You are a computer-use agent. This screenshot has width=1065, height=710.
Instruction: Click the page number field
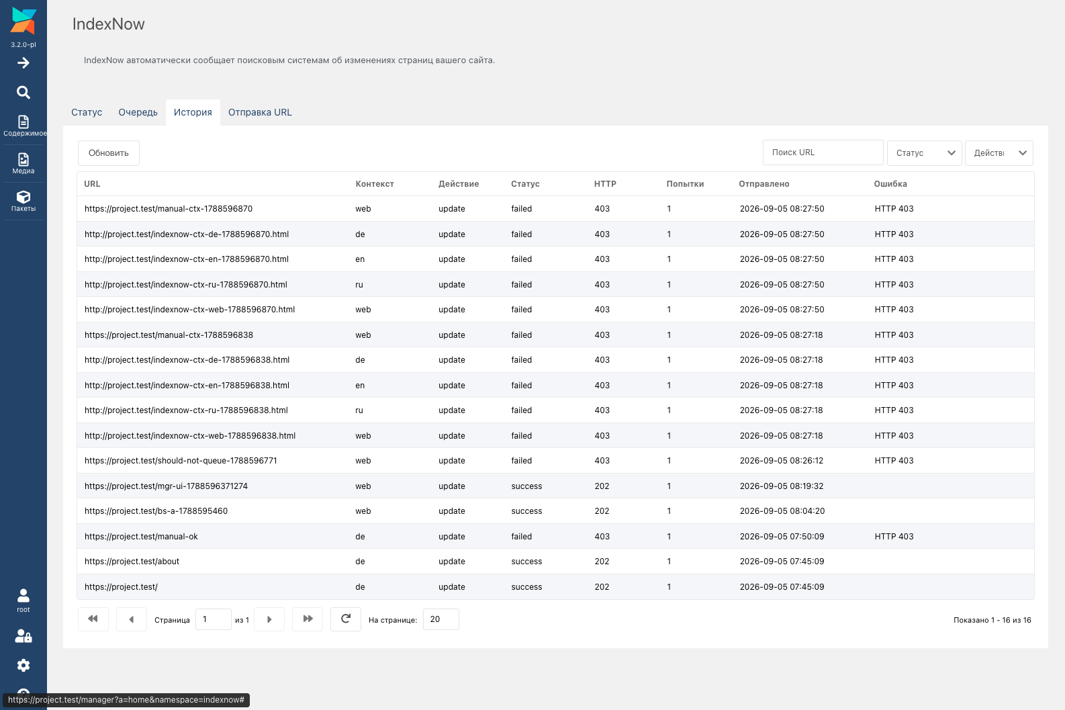coord(214,619)
